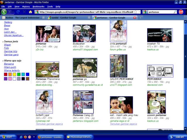The image size is (187, 140).
Task: Click the green Back navigation button
Action: point(4,12)
